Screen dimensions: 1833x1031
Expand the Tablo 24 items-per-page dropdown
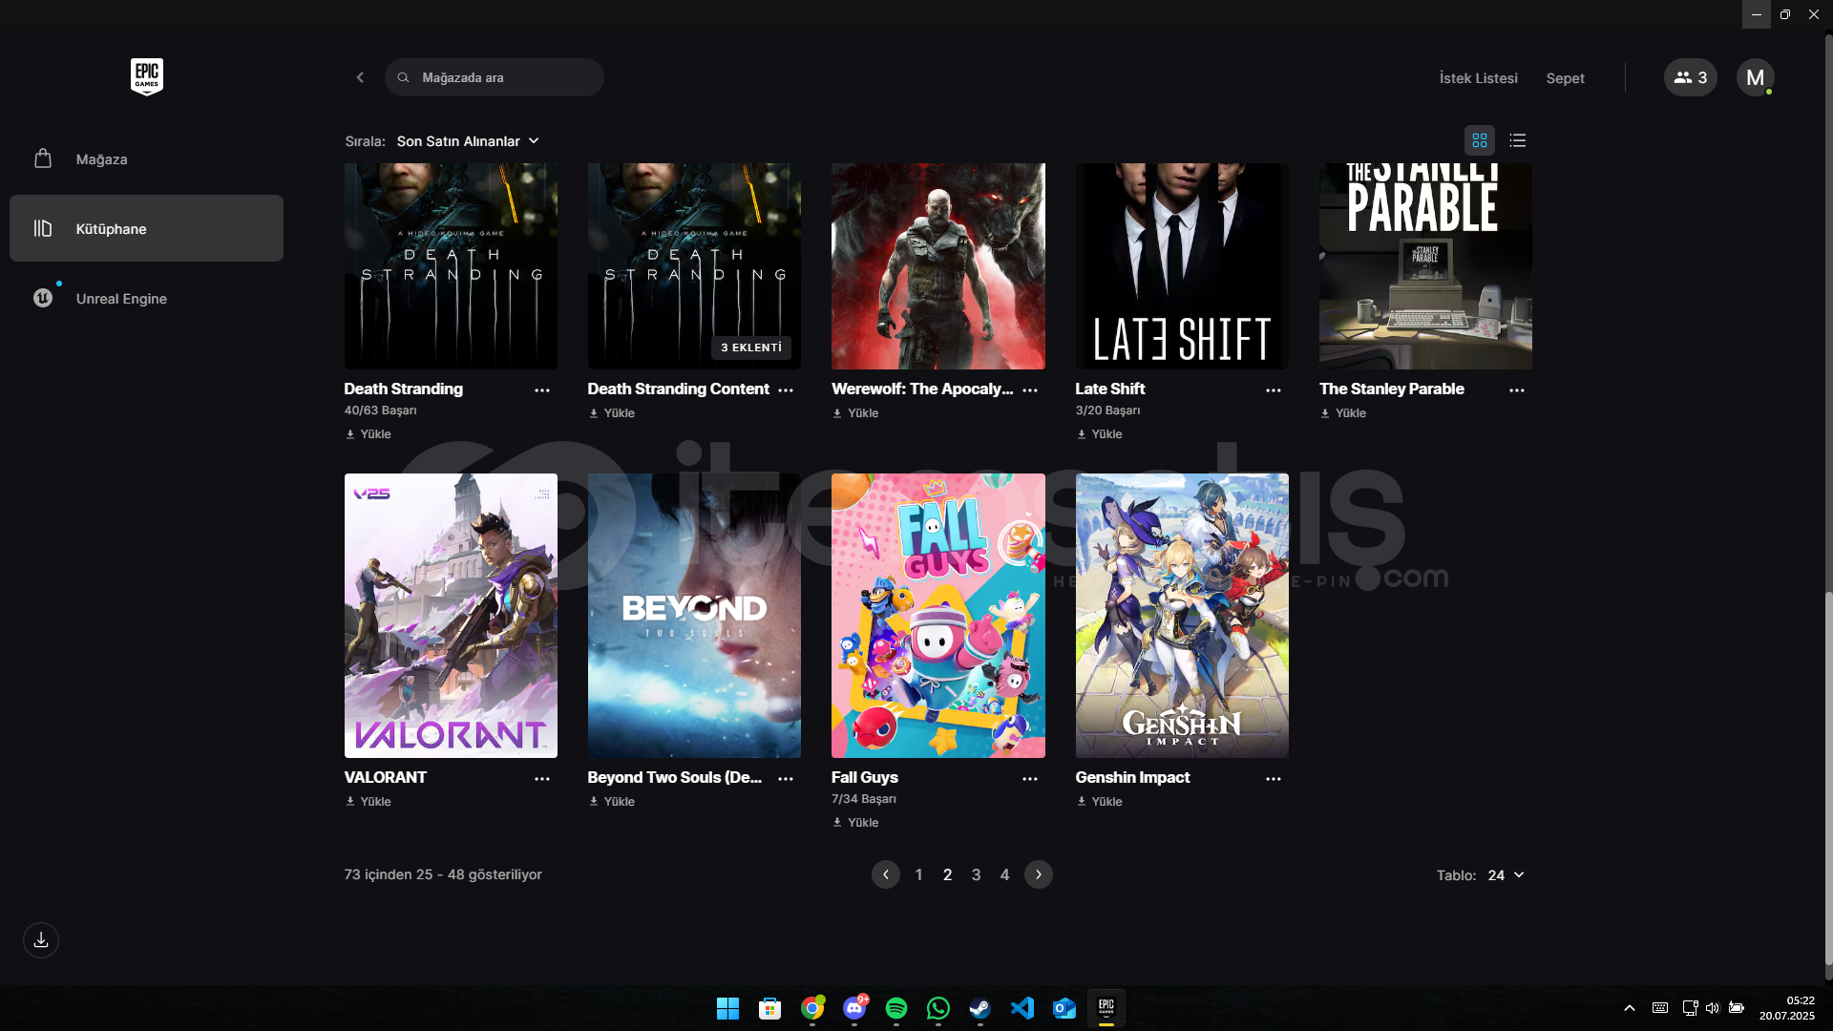point(1506,875)
